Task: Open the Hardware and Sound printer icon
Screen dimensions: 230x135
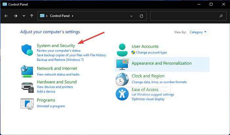Action: [28, 87]
